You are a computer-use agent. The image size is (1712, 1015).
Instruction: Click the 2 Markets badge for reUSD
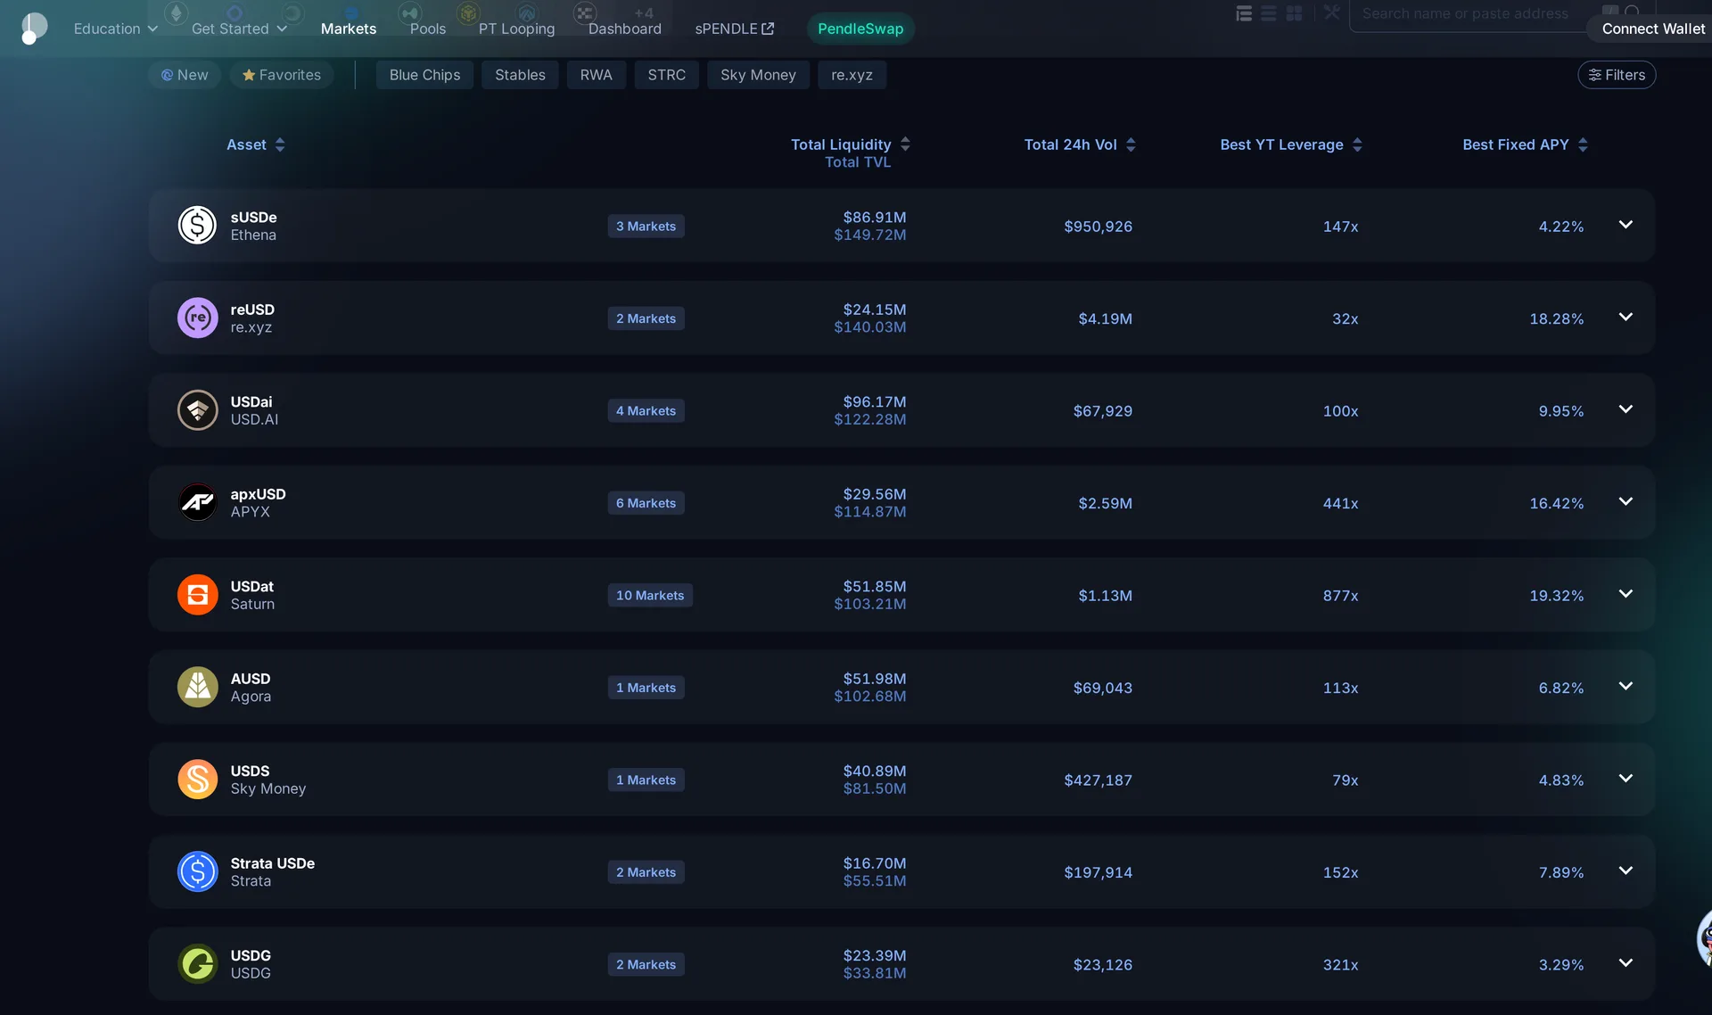coord(646,318)
